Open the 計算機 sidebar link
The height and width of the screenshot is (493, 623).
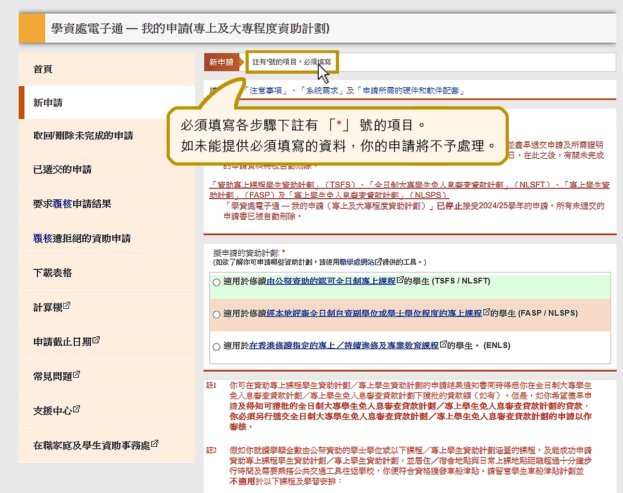coord(107,307)
